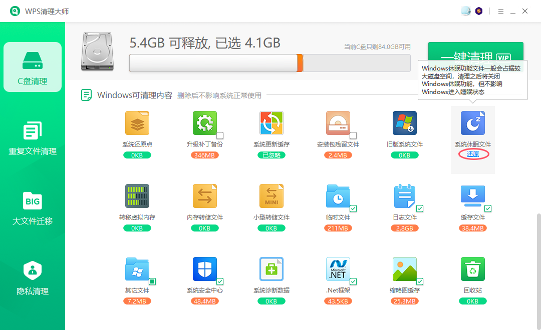The image size is (541, 330).
Task: Click the hard disk drive icon
Action: click(x=97, y=52)
